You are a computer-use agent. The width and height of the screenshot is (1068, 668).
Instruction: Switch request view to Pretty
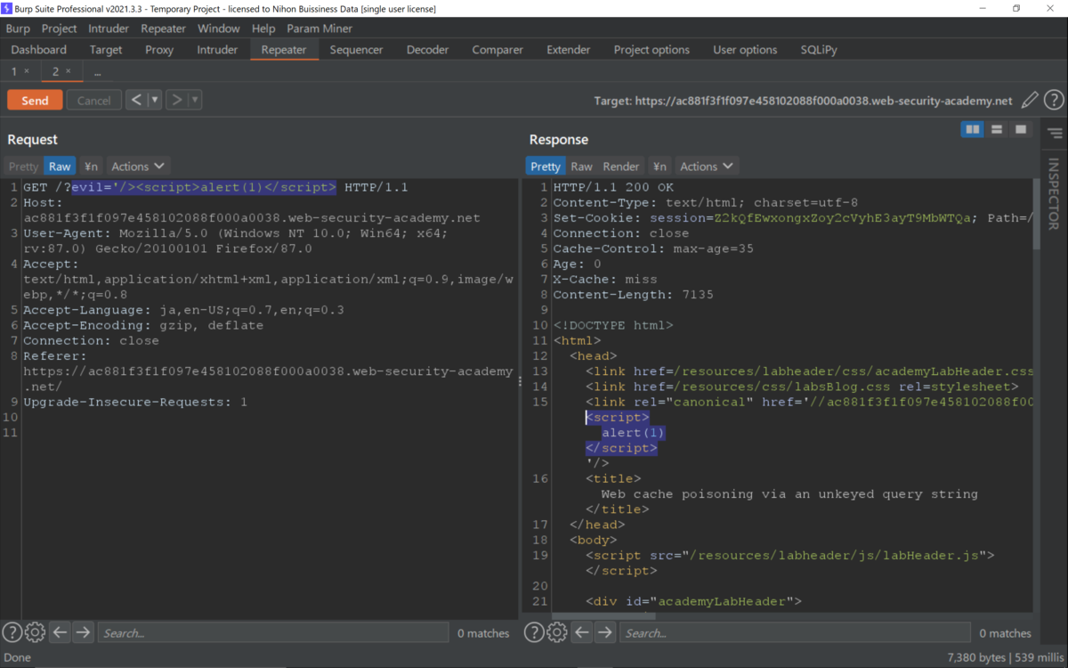[x=24, y=167]
